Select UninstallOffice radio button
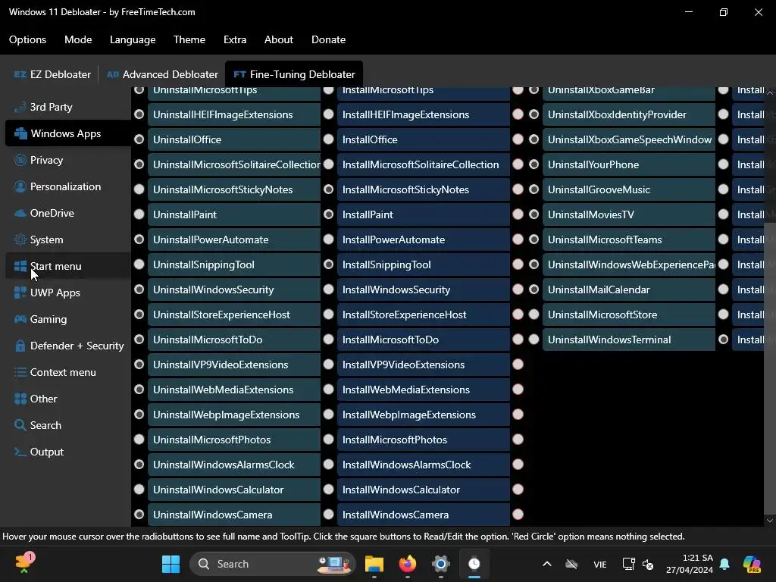Viewport: 776px width, 582px height. (139, 139)
